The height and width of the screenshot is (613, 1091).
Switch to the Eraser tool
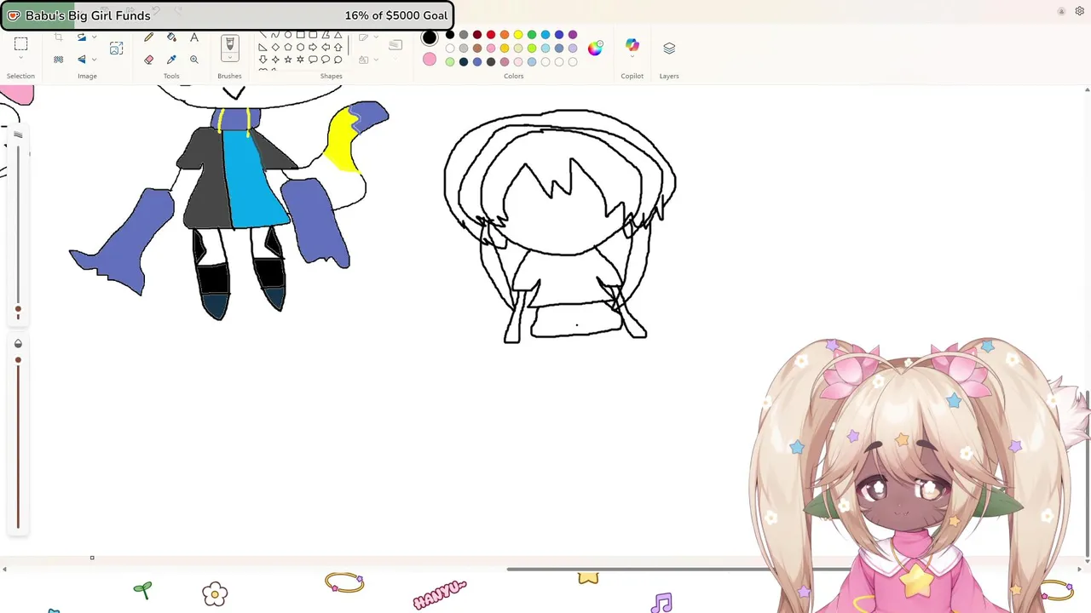pyautogui.click(x=148, y=60)
